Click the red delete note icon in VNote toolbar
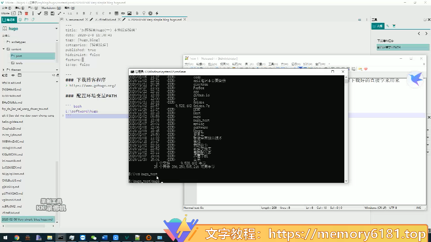Viewport: 431px width, 242px height. [26, 13]
